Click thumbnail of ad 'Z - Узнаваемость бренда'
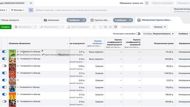190x107 pixels. tap(12, 67)
